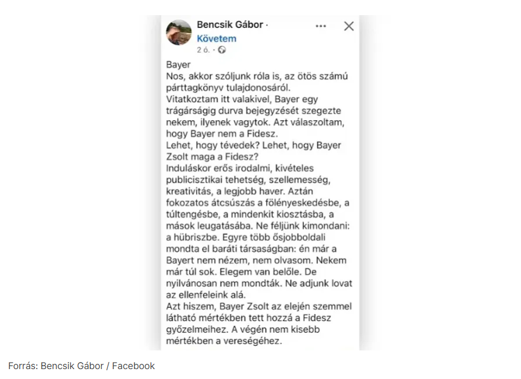This screenshot has height=379, width=521.
Task: Click the "Forrás: Bencsik Gábor / Facebook" caption
Action: pos(82,366)
